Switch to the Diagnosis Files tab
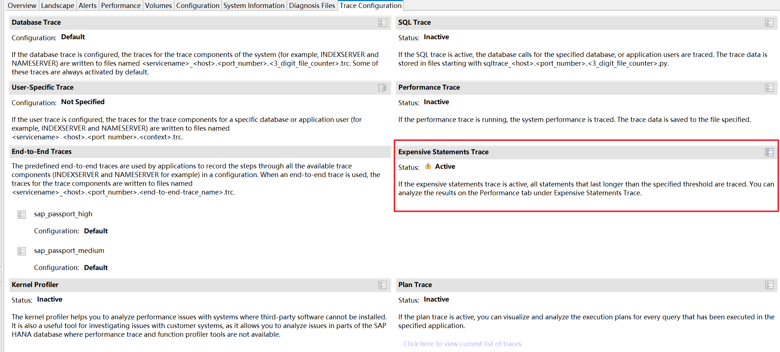The width and height of the screenshot is (780, 352). coord(312,5)
